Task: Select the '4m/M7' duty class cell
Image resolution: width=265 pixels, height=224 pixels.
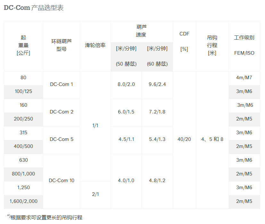Action: (244, 78)
